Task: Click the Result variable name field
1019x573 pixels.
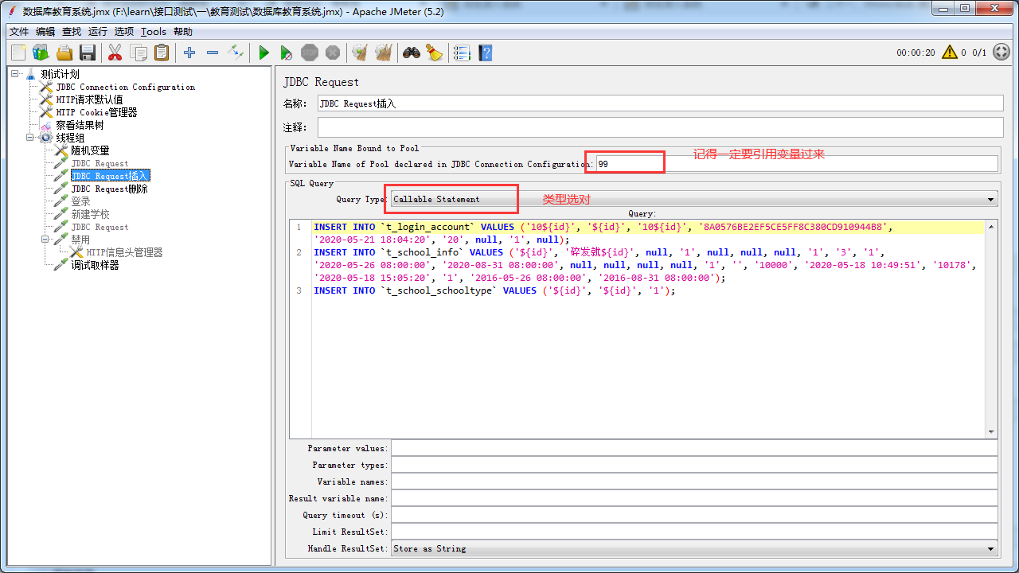Action: (x=694, y=498)
